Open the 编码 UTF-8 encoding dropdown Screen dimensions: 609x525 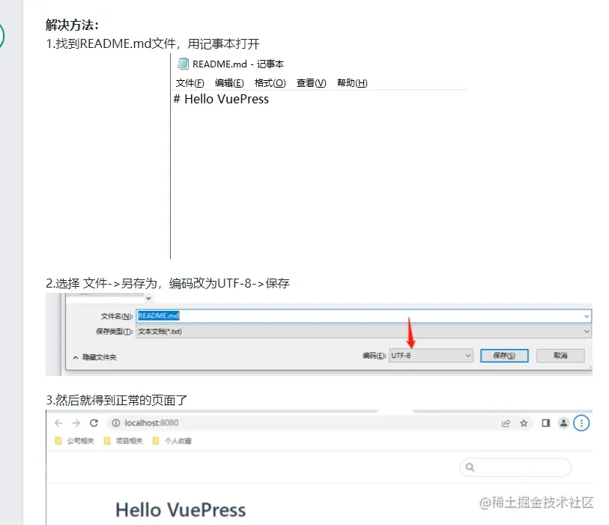429,354
